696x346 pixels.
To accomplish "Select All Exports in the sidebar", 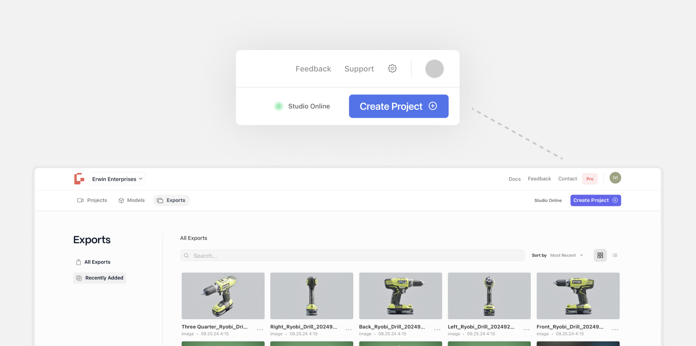I will tap(93, 262).
